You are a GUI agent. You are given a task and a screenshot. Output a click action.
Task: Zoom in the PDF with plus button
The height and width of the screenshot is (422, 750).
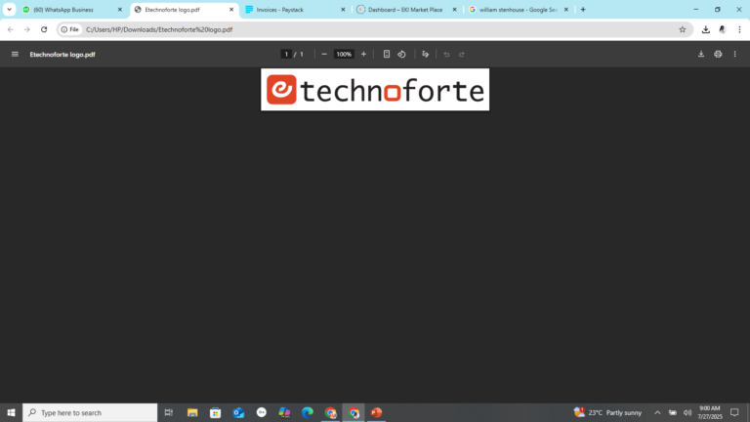[363, 54]
